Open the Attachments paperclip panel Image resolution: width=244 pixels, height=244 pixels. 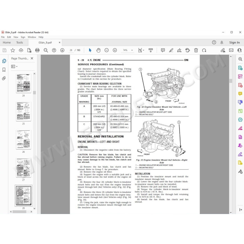[4, 78]
